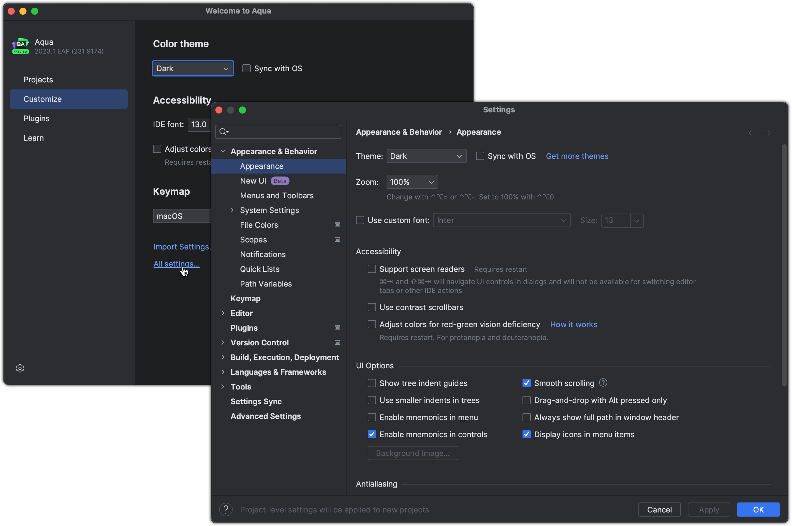Image resolution: width=792 pixels, height=526 pixels.
Task: Click the OK button
Action: coord(758,510)
